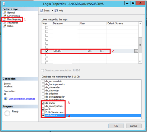Open View connection properties link
The height and width of the screenshot is (132, 147).
tap(22, 99)
